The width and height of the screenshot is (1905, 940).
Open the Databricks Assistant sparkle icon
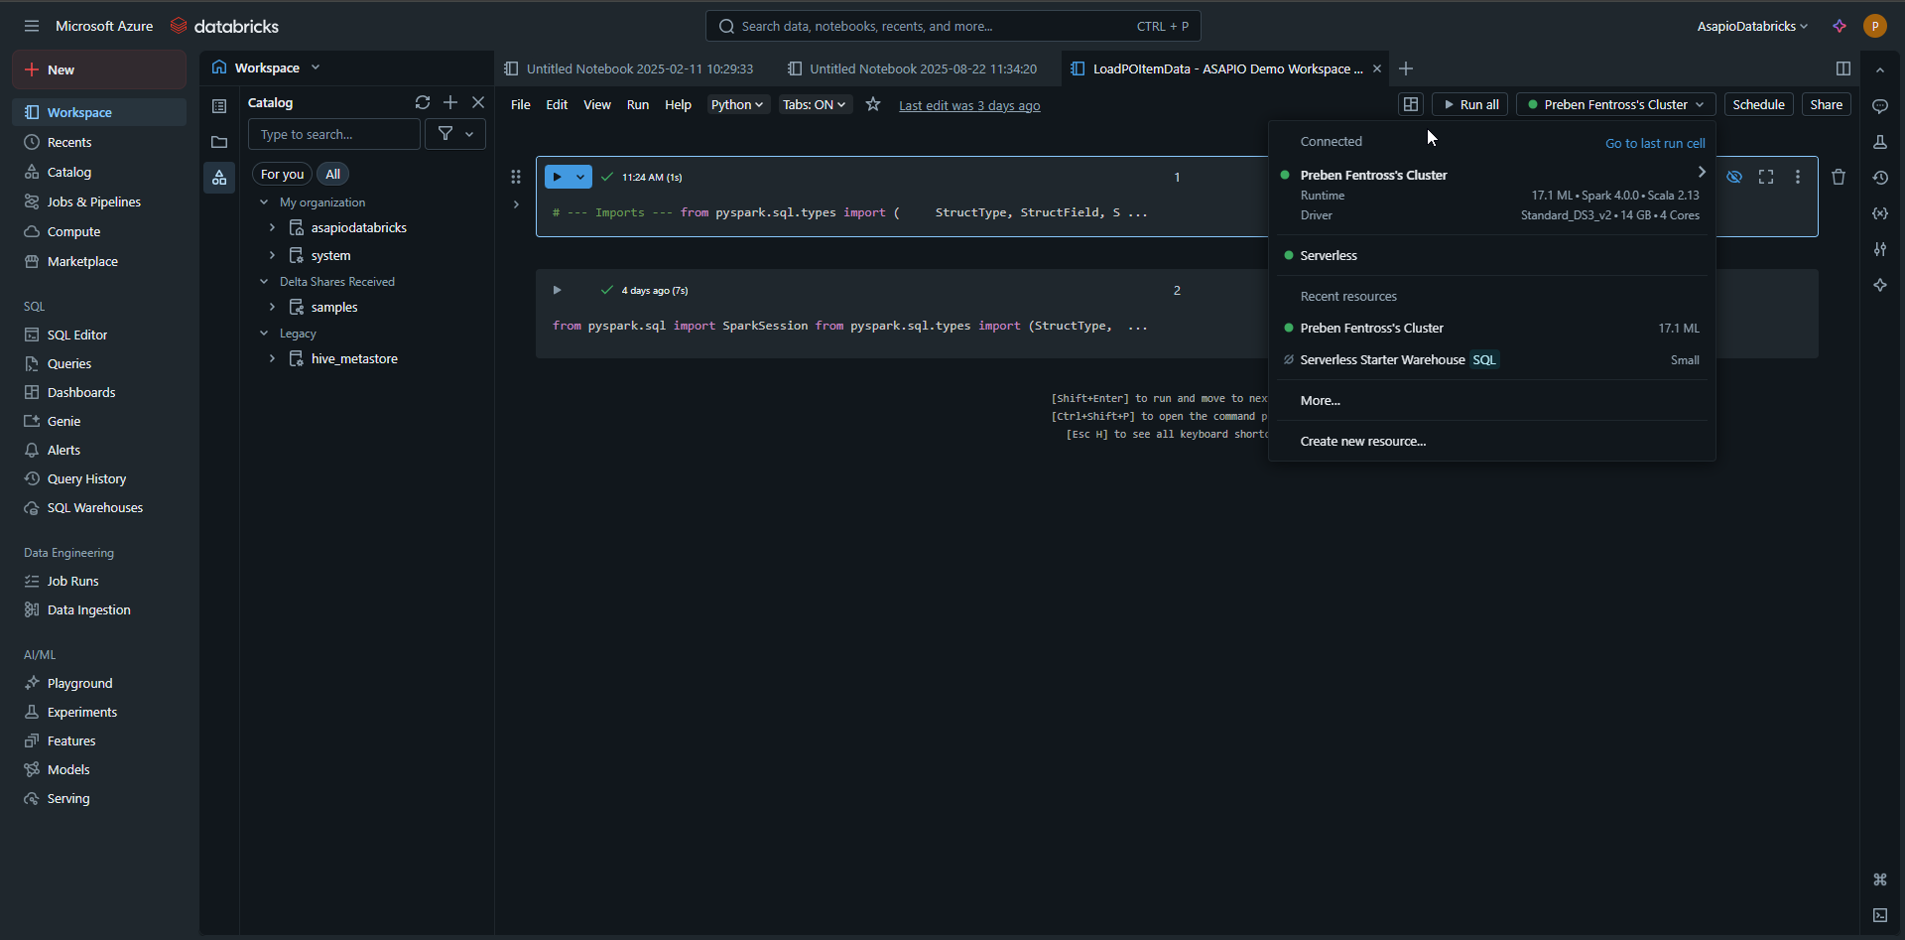coord(1840,26)
